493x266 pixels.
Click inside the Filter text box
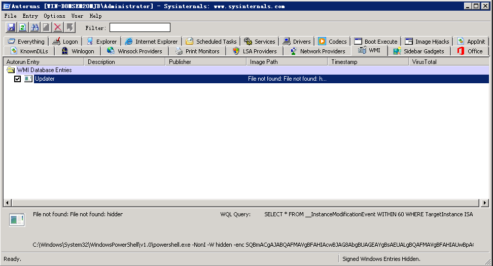pyautogui.click(x=140, y=27)
